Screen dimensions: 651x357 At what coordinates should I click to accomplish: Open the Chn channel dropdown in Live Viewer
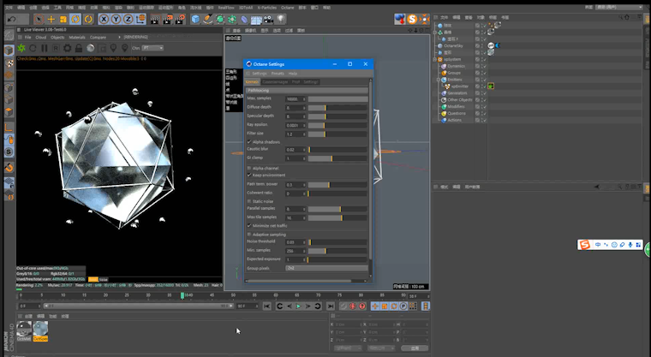click(x=153, y=48)
